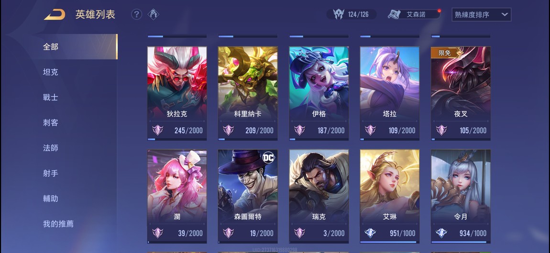This screenshot has height=253, width=550.
Task: Click the 艾森諾 scroll icon
Action: point(394,14)
